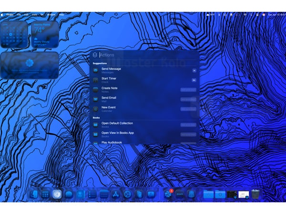The width and height of the screenshot is (286, 214).
Task: Click the Calendar icon beside New Event
Action: click(x=96, y=109)
